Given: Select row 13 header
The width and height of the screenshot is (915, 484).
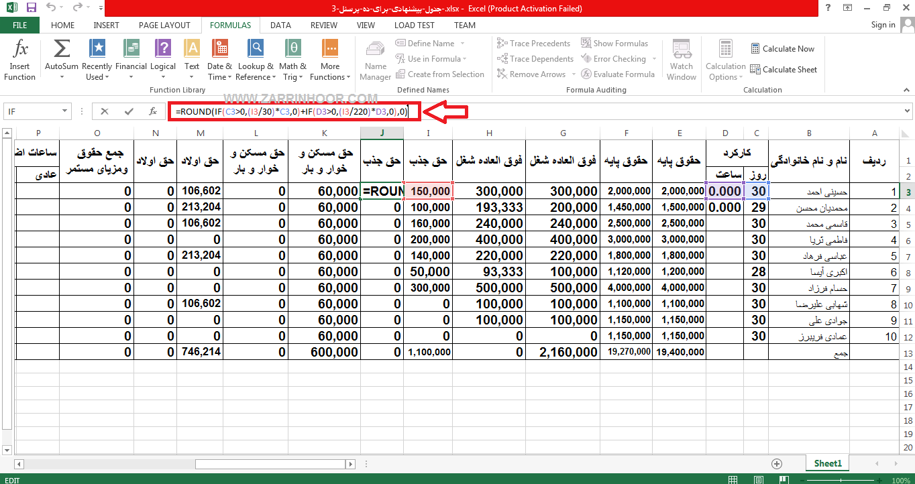Looking at the screenshot, I should tap(908, 353).
